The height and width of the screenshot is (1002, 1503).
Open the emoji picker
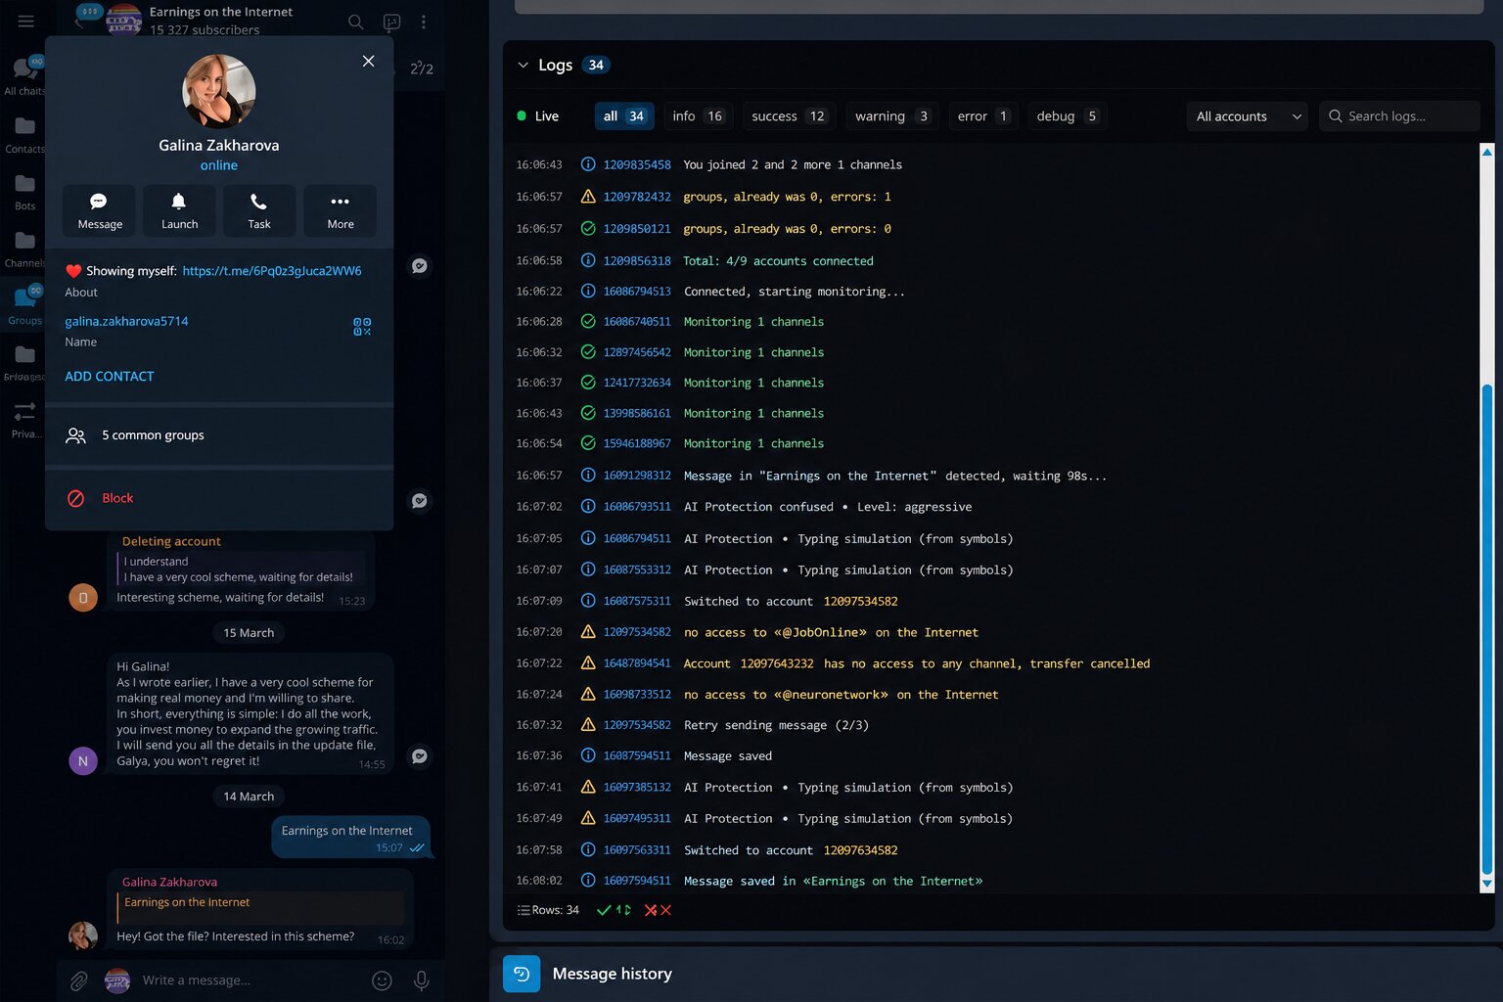pos(383,979)
